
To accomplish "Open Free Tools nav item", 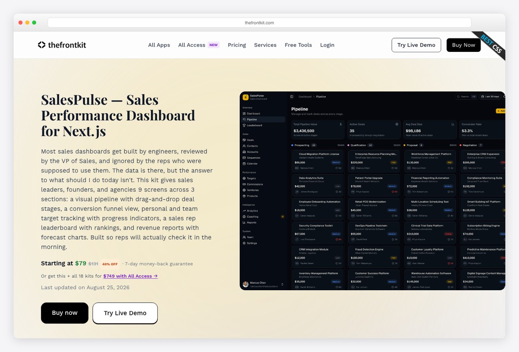I will coord(298,45).
